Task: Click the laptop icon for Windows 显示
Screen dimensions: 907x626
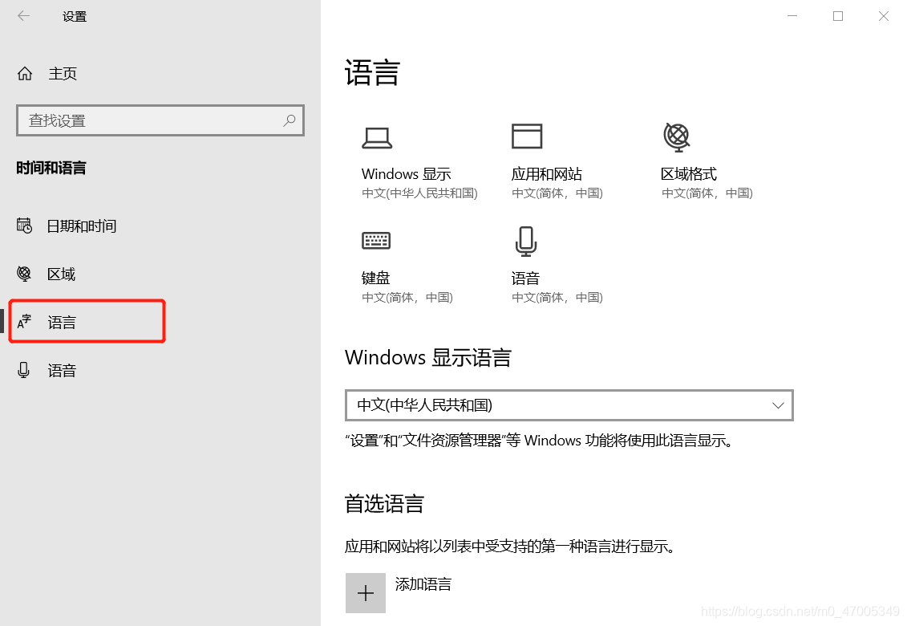Action: point(377,138)
